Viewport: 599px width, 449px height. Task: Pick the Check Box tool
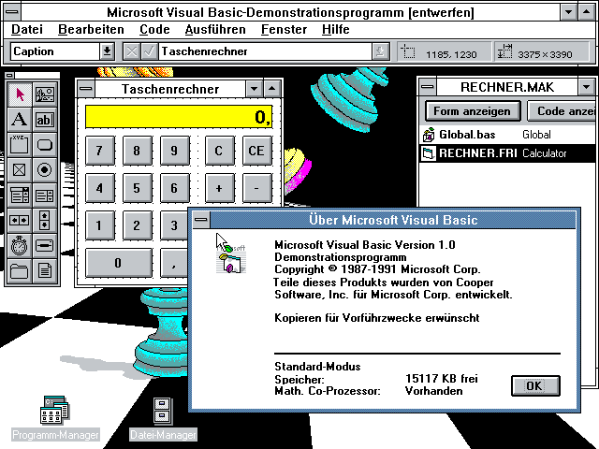point(20,170)
